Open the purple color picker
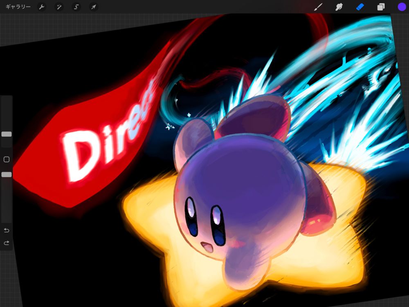 (x=402, y=7)
